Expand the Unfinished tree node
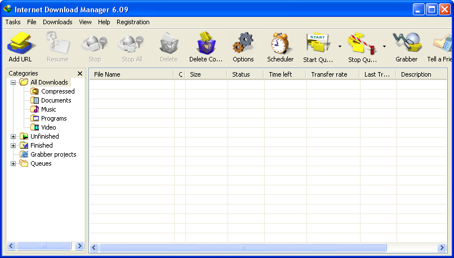 coord(13,136)
